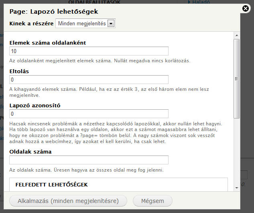This screenshot has width=254, height=213.
Task: Open the Kinek a részére dropdown
Action: 85,24
